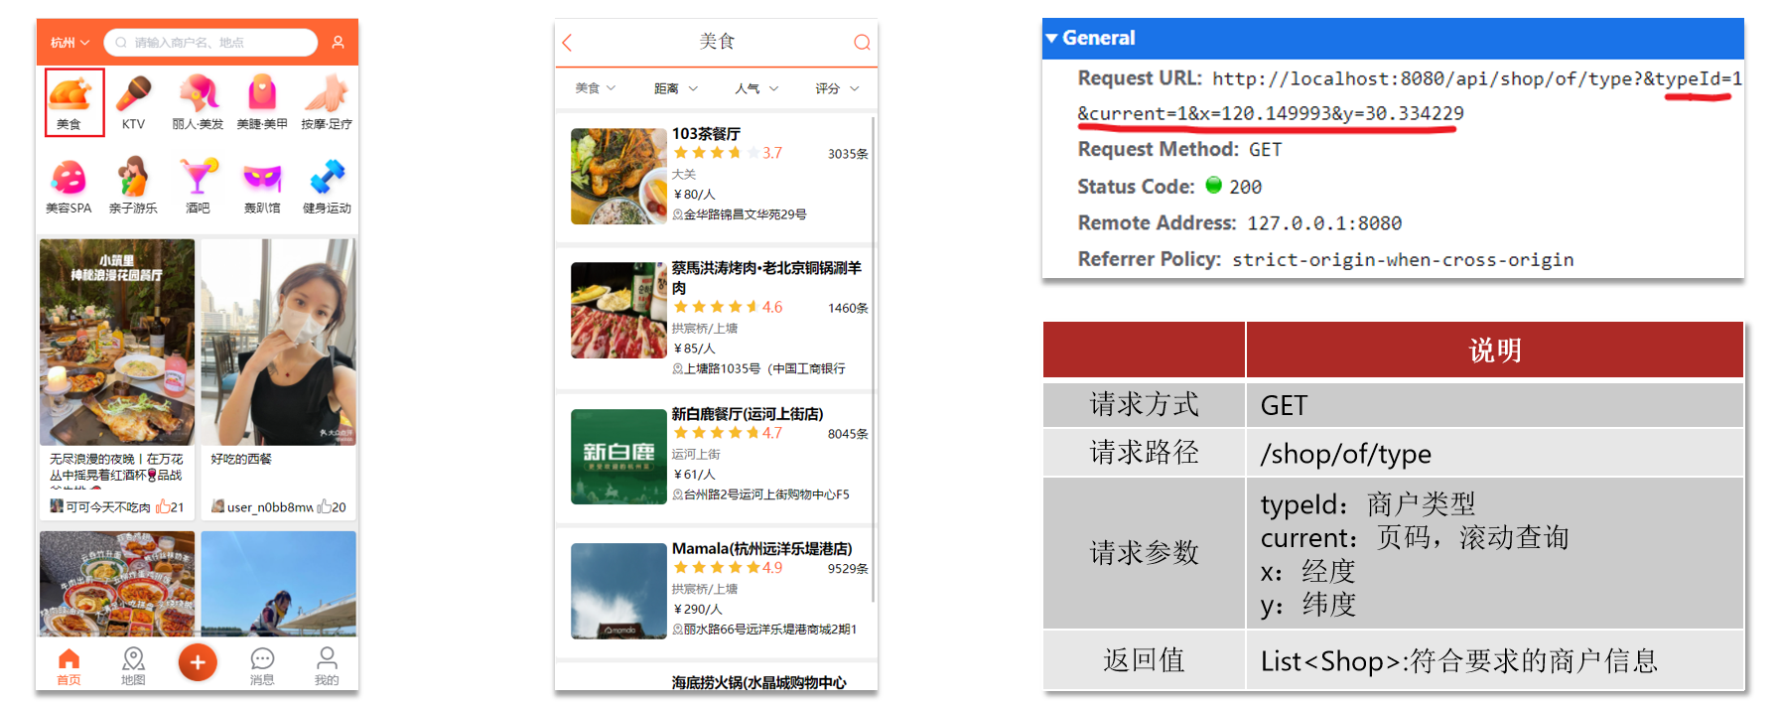Viewport: 1779px width, 704px height.
Task: Expand the 评分 sort dropdown
Action: (837, 88)
